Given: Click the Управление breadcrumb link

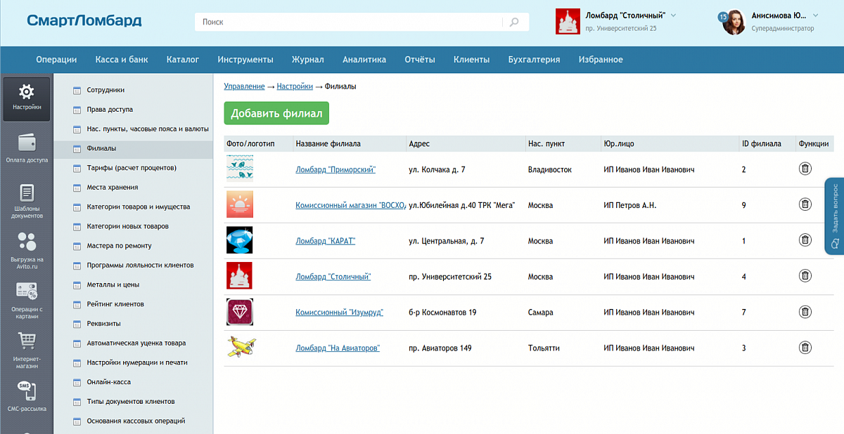Looking at the screenshot, I should click(x=244, y=86).
